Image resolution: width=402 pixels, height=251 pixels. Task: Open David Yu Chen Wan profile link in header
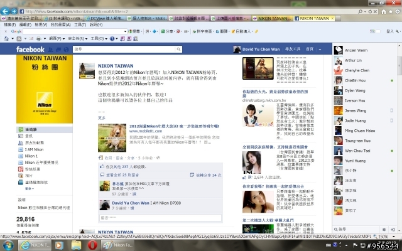click(261, 49)
